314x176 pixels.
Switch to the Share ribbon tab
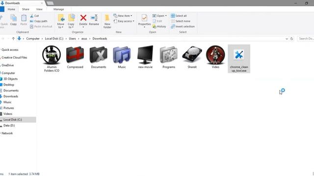[26, 9]
